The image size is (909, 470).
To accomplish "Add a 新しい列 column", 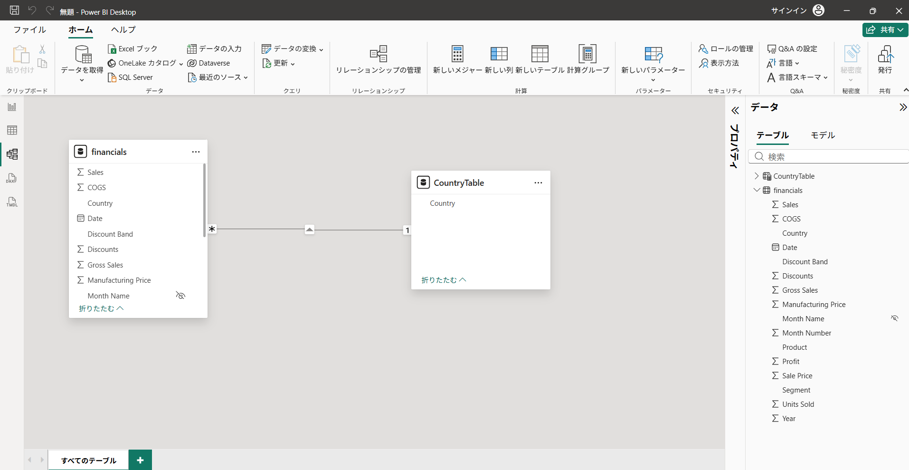I will pos(499,60).
